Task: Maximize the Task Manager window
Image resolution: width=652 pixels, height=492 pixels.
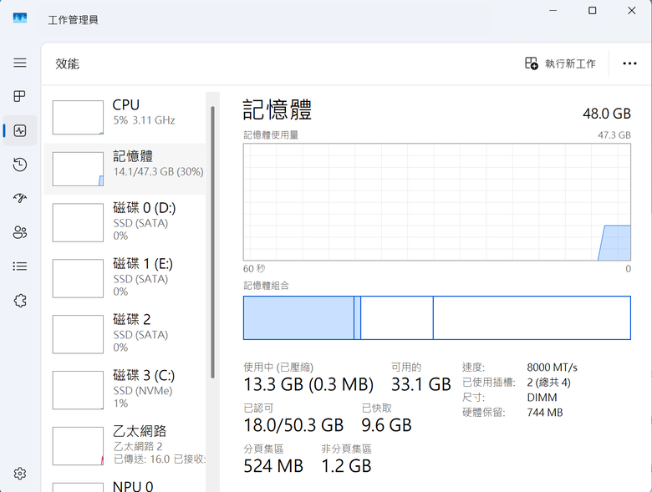Action: [592, 10]
